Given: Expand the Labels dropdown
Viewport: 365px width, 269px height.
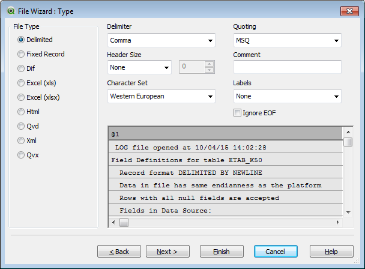Looking at the screenshot, I should (x=336, y=96).
